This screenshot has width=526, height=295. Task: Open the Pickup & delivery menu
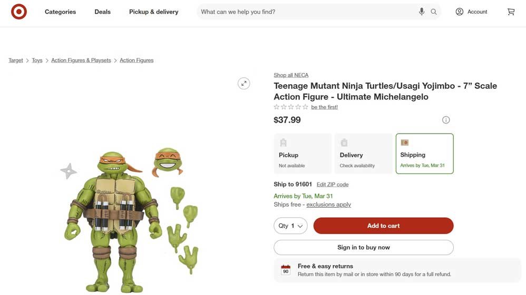click(x=153, y=12)
